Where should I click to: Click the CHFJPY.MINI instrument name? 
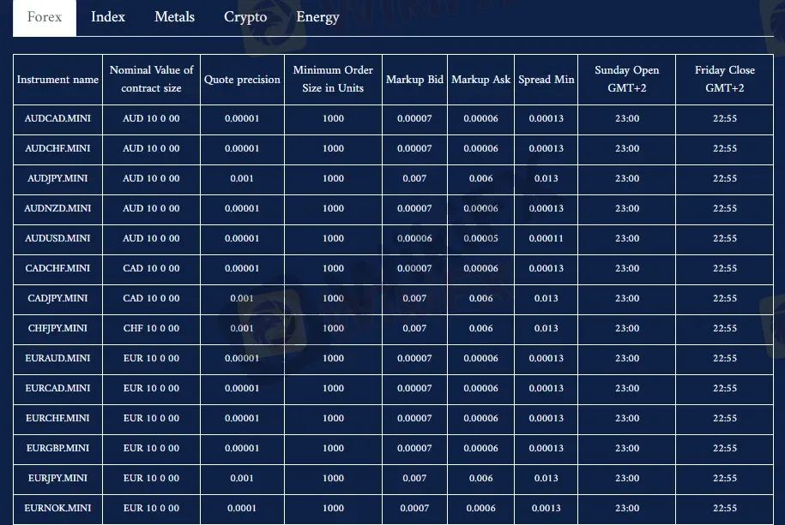(57, 328)
